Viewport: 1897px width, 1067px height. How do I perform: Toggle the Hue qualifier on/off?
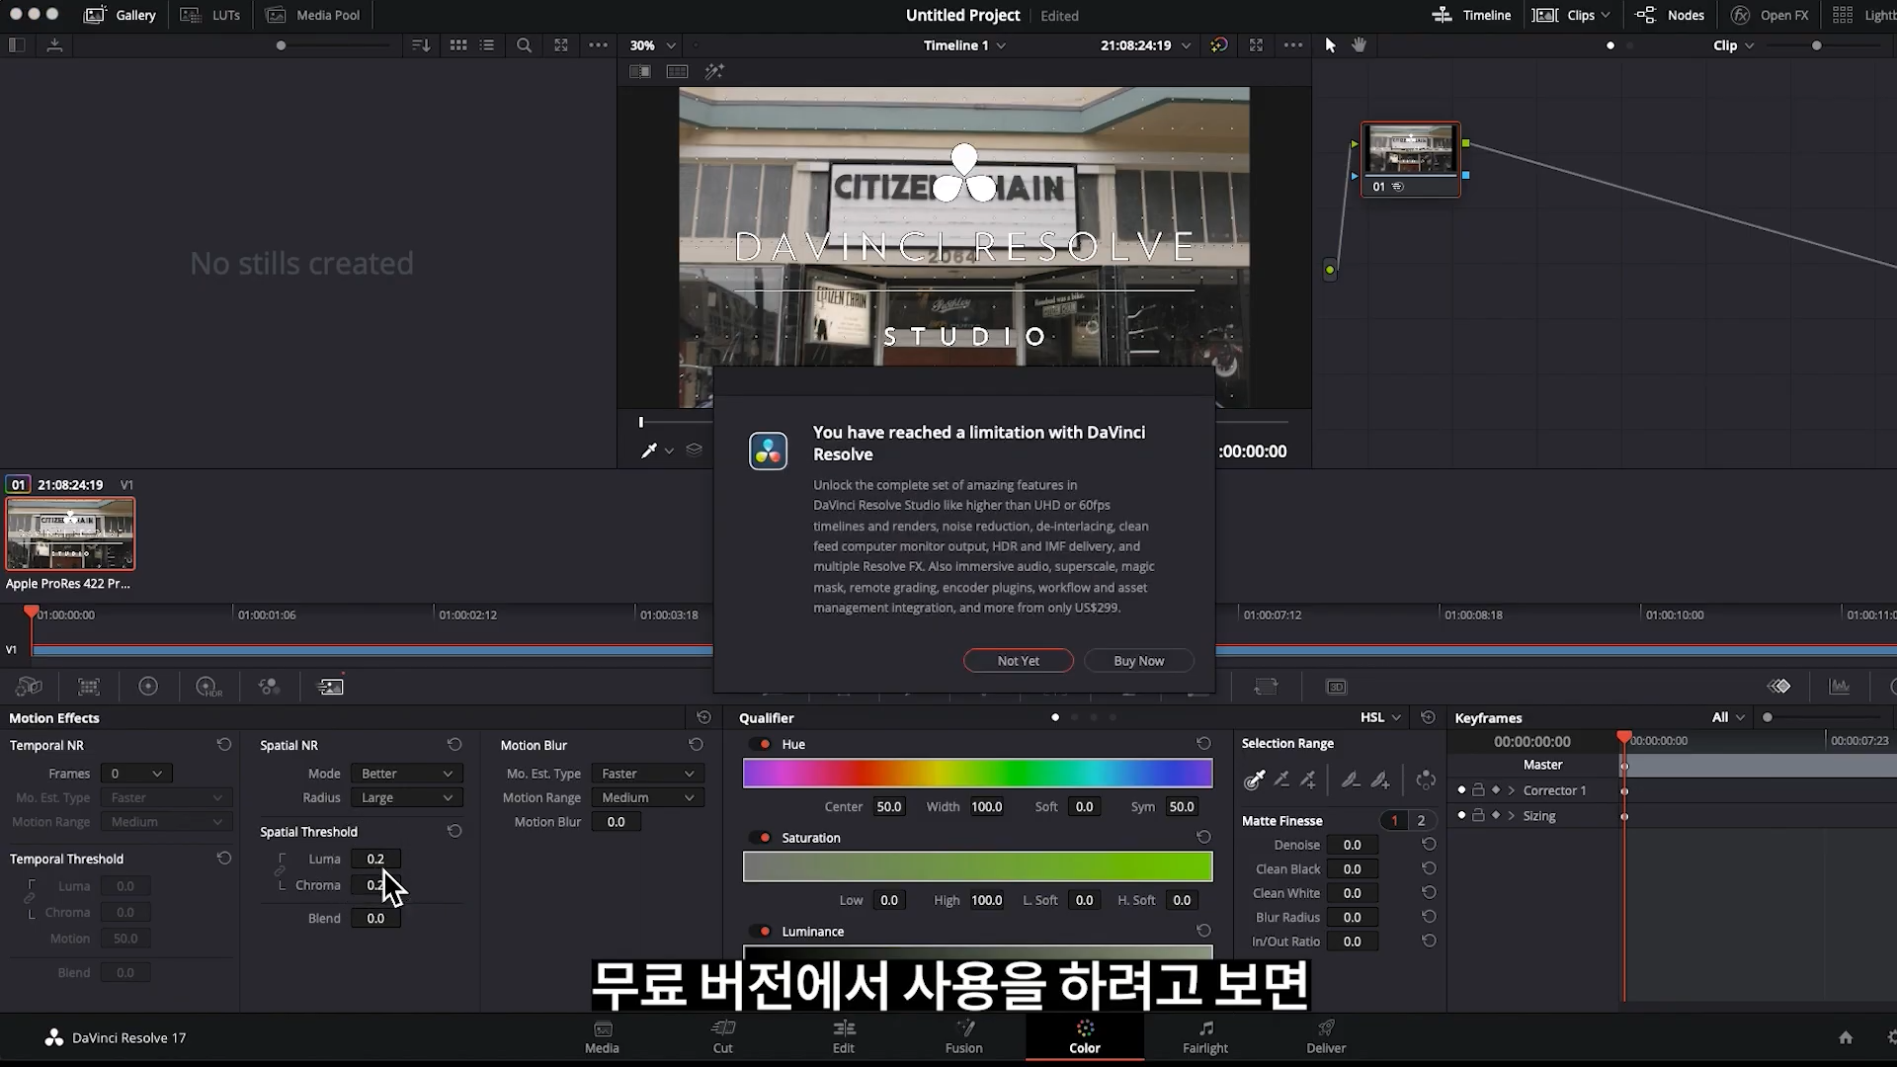pyautogui.click(x=762, y=745)
